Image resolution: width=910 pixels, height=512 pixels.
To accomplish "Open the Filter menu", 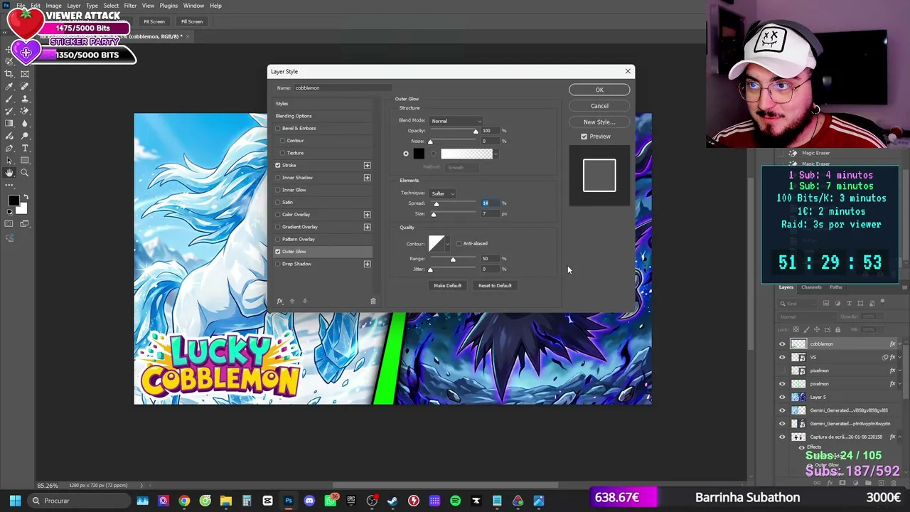I will [130, 6].
